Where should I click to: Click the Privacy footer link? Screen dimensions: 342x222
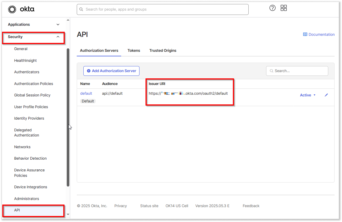click(x=120, y=206)
